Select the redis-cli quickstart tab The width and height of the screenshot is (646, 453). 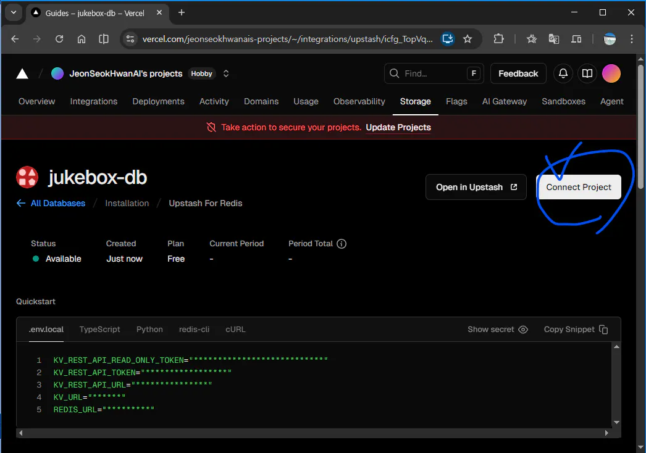tap(194, 330)
